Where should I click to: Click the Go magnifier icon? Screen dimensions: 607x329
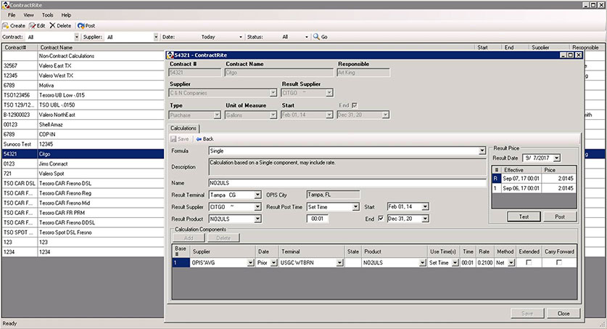(316, 36)
